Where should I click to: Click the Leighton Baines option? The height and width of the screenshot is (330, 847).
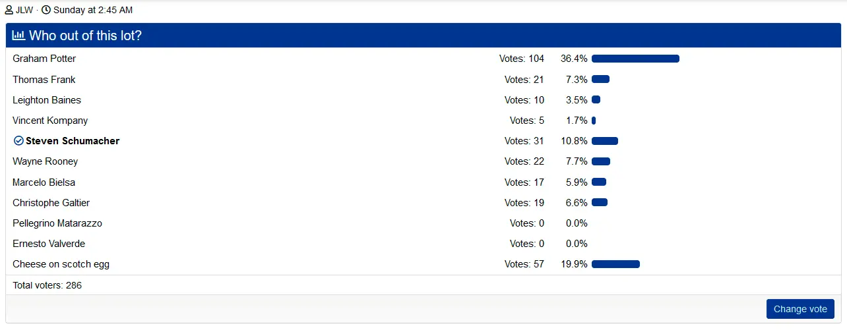(47, 100)
